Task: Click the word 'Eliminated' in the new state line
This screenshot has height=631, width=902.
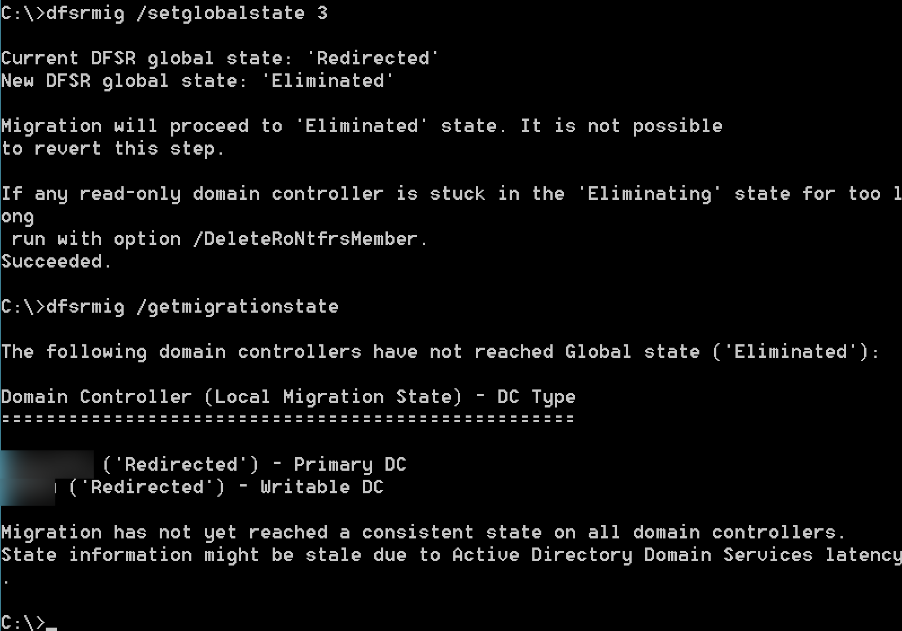Action: pyautogui.click(x=328, y=81)
